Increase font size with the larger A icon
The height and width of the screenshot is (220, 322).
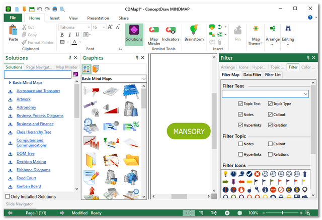[110, 27]
